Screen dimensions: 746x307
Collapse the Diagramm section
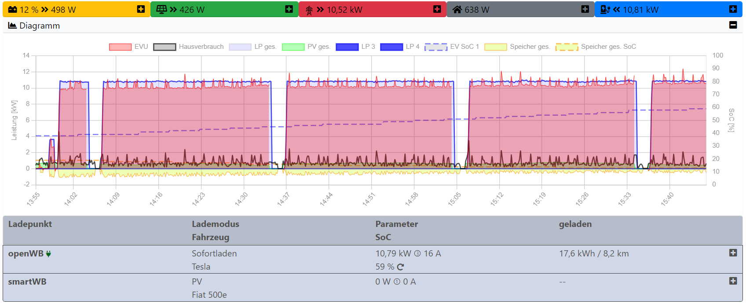(733, 25)
